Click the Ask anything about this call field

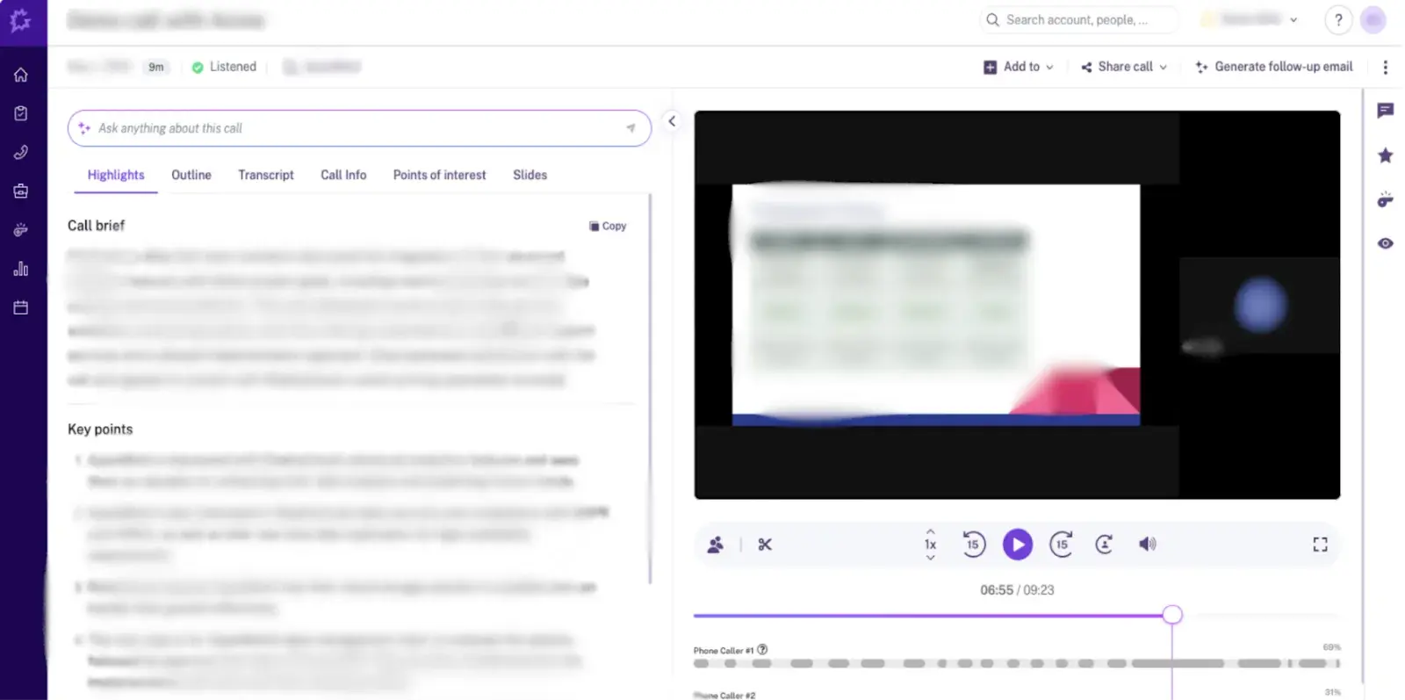coord(359,128)
